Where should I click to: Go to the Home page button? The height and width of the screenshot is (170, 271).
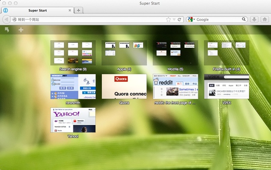pyautogui.click(x=265, y=20)
